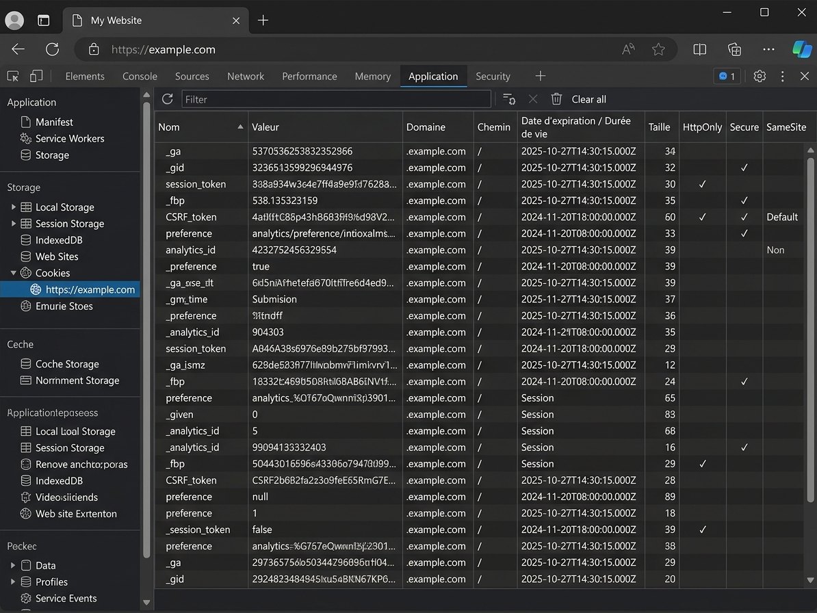Open the split screen icon
The width and height of the screenshot is (817, 613).
coord(700,49)
